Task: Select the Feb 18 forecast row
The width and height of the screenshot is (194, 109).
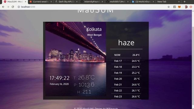Action: pyautogui.click(x=126, y=67)
